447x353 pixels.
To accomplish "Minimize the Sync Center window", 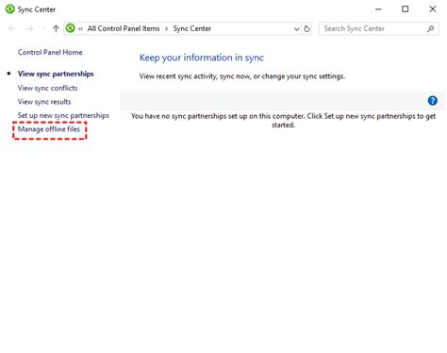I will [x=378, y=9].
